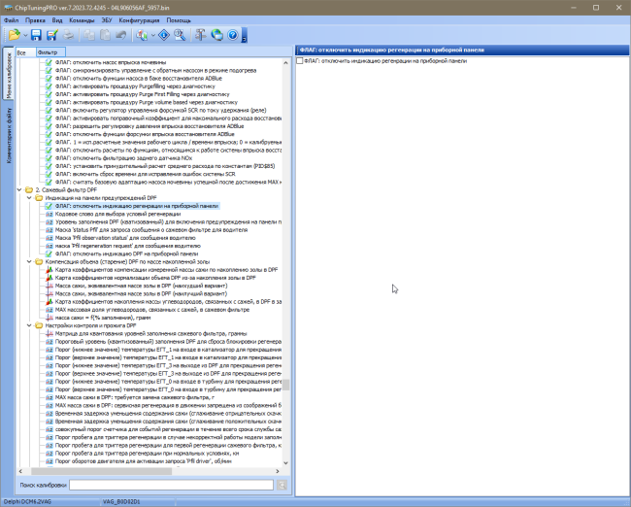Click the search button beside Поиск калибровки field
Image resolution: width=631 pixels, height=507 pixels.
click(x=282, y=485)
